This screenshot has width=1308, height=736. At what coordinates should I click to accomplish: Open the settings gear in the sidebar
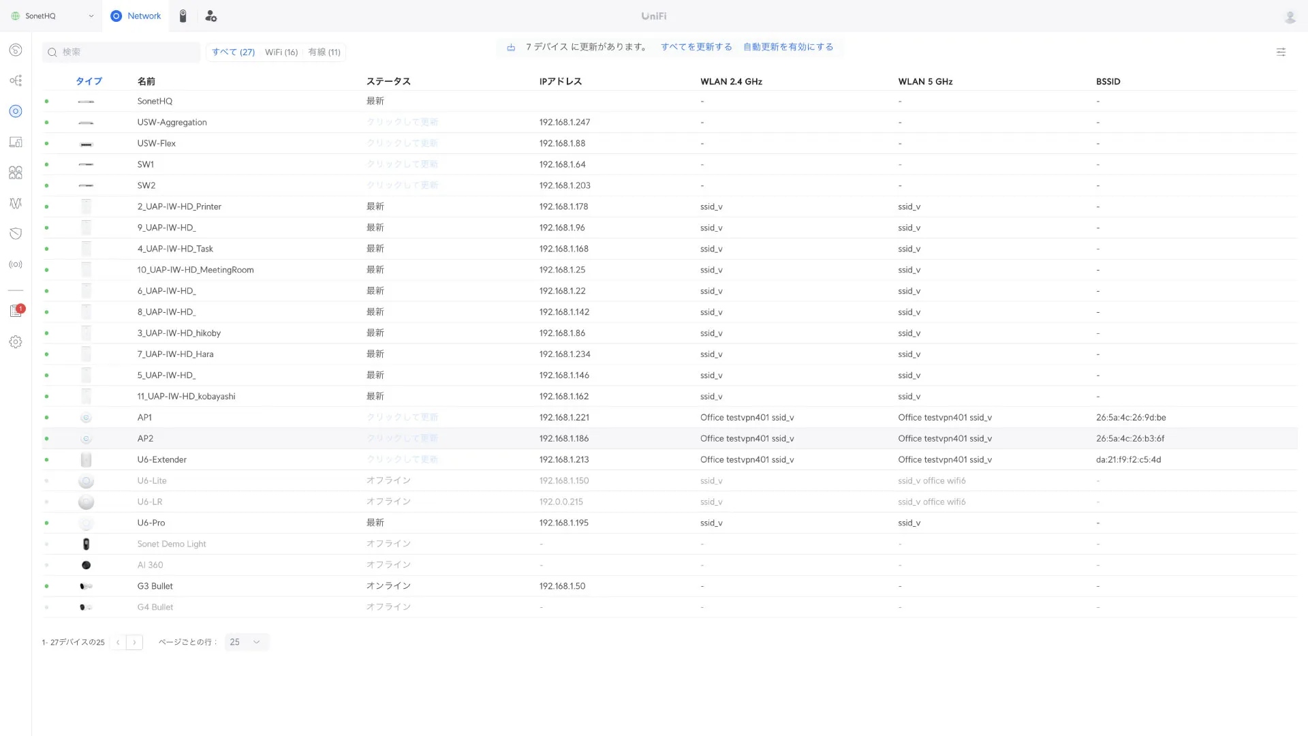(x=16, y=342)
